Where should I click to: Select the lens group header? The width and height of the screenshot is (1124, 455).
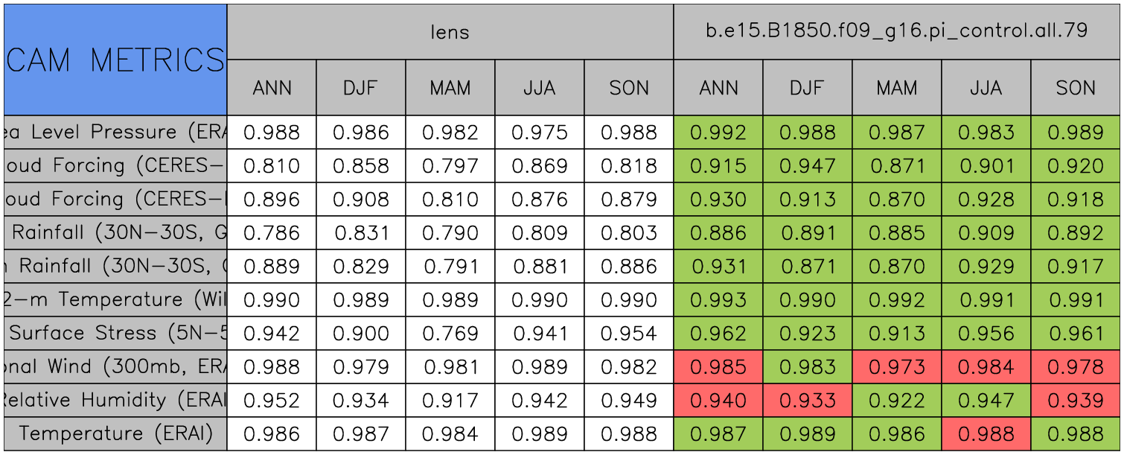pyautogui.click(x=450, y=31)
